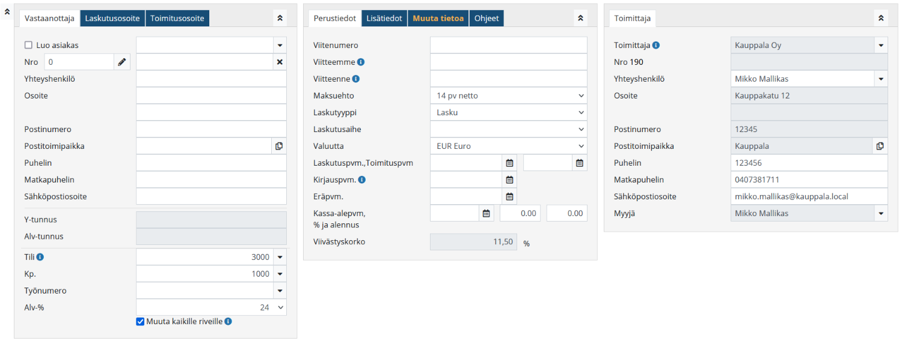Click info icon next to Viitteemme

[361, 62]
